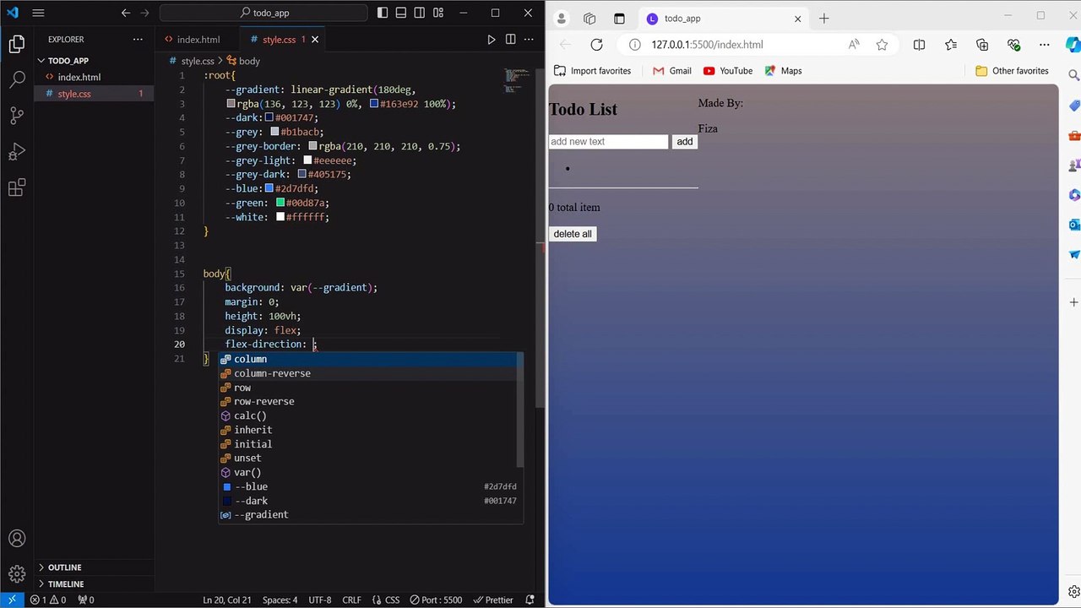Open Edge collections icon

[982, 45]
